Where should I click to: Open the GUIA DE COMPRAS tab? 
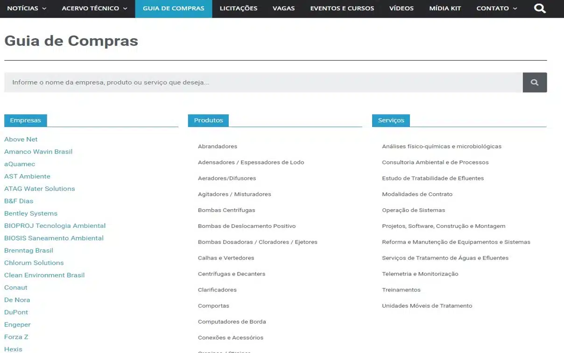tap(174, 8)
